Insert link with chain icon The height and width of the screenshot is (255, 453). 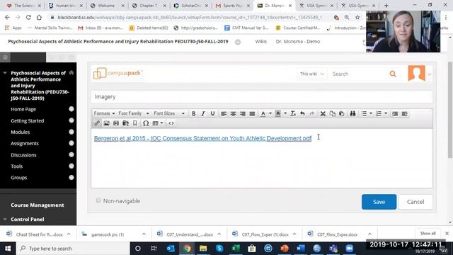(x=97, y=123)
